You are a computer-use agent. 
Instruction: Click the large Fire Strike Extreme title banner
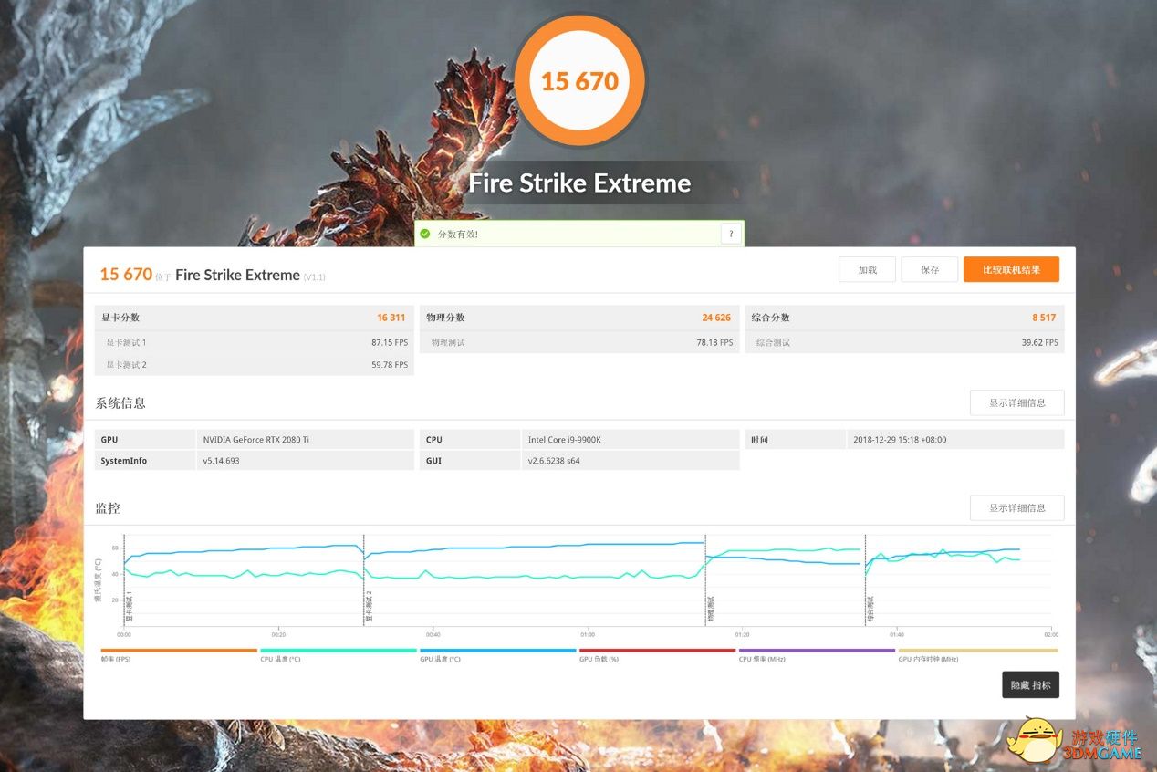(579, 183)
